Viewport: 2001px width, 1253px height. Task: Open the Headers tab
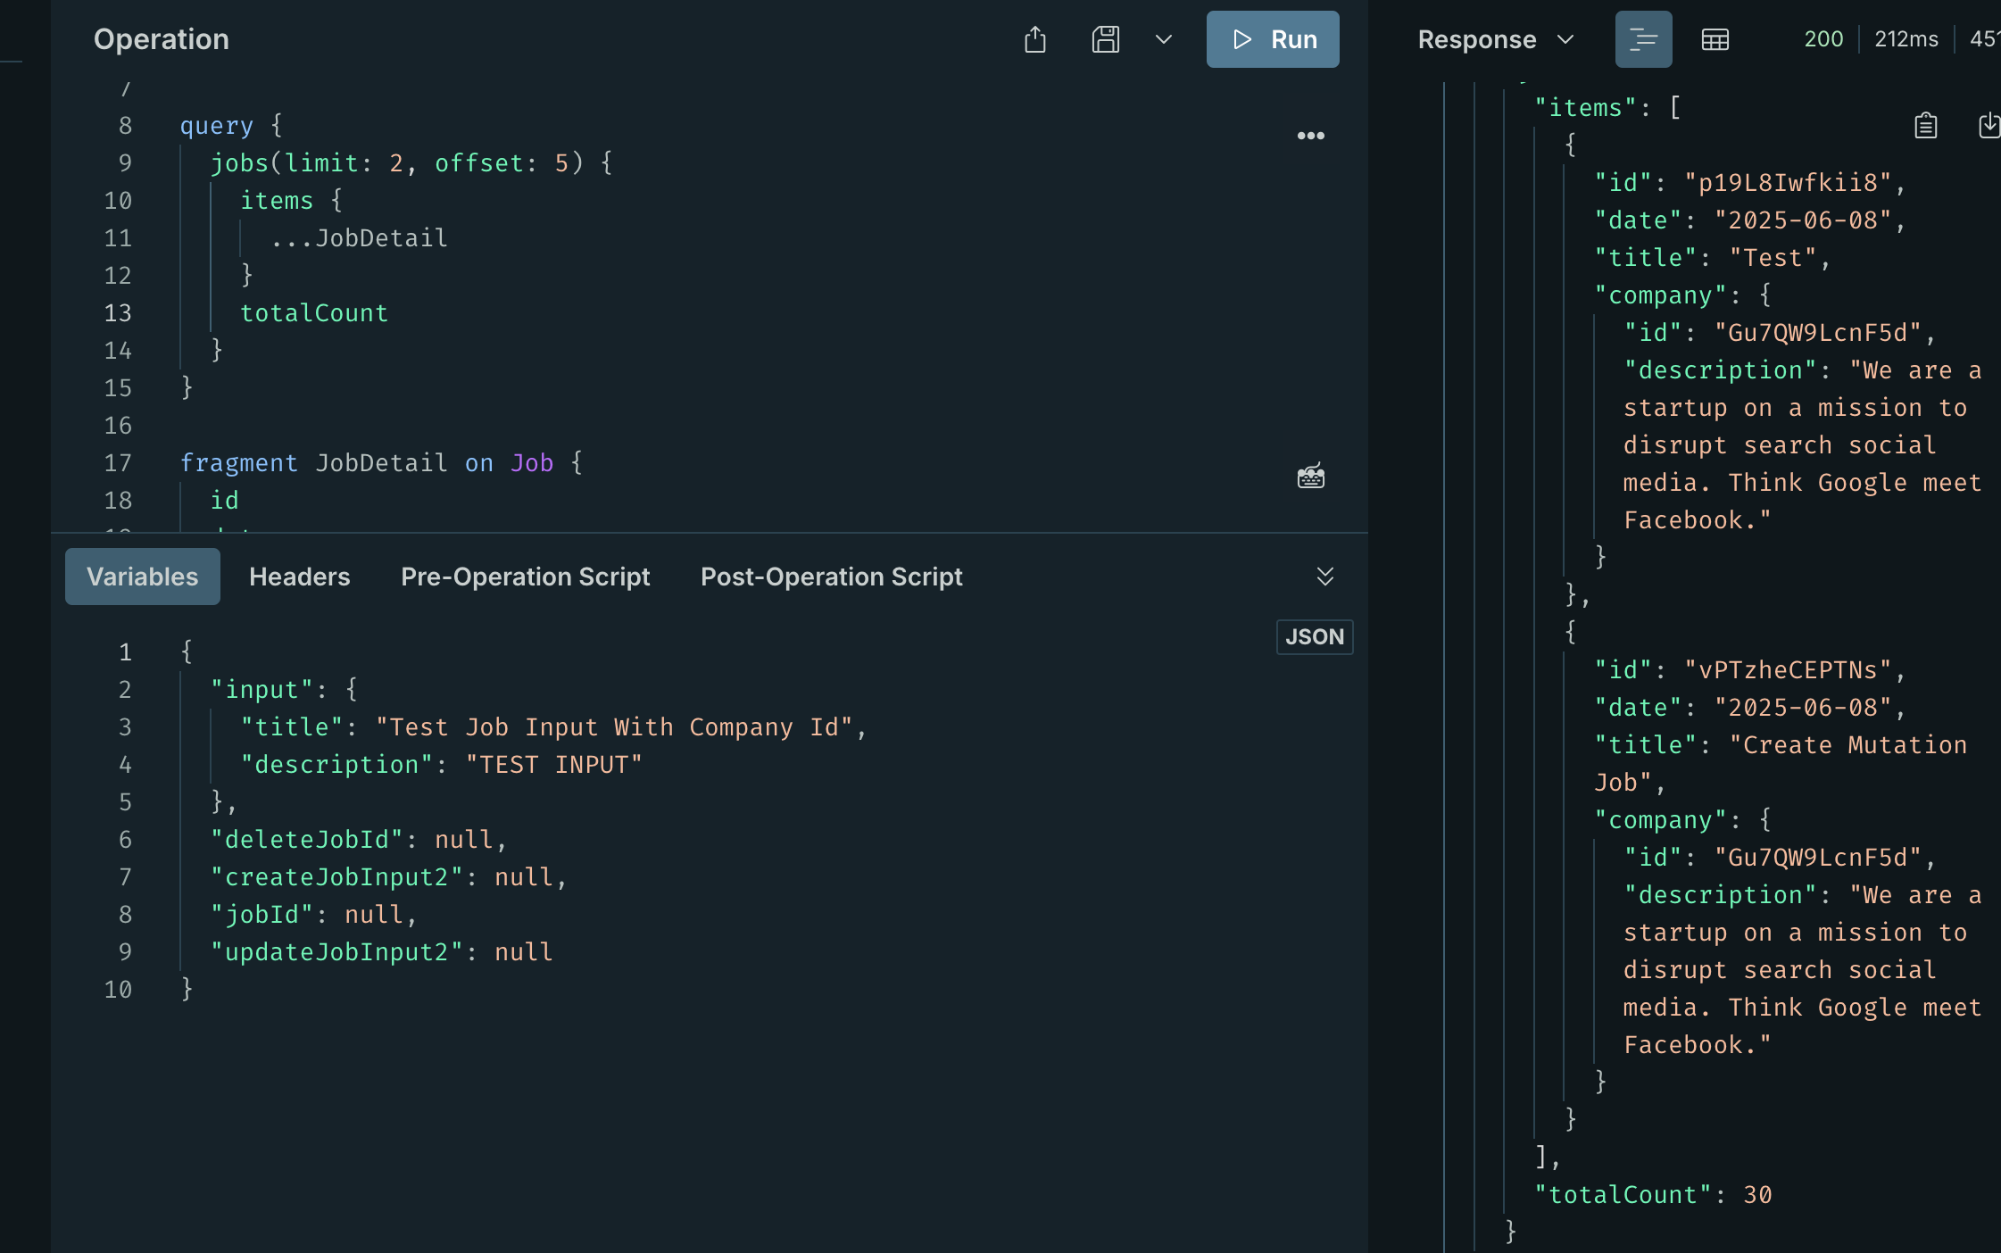(x=299, y=577)
